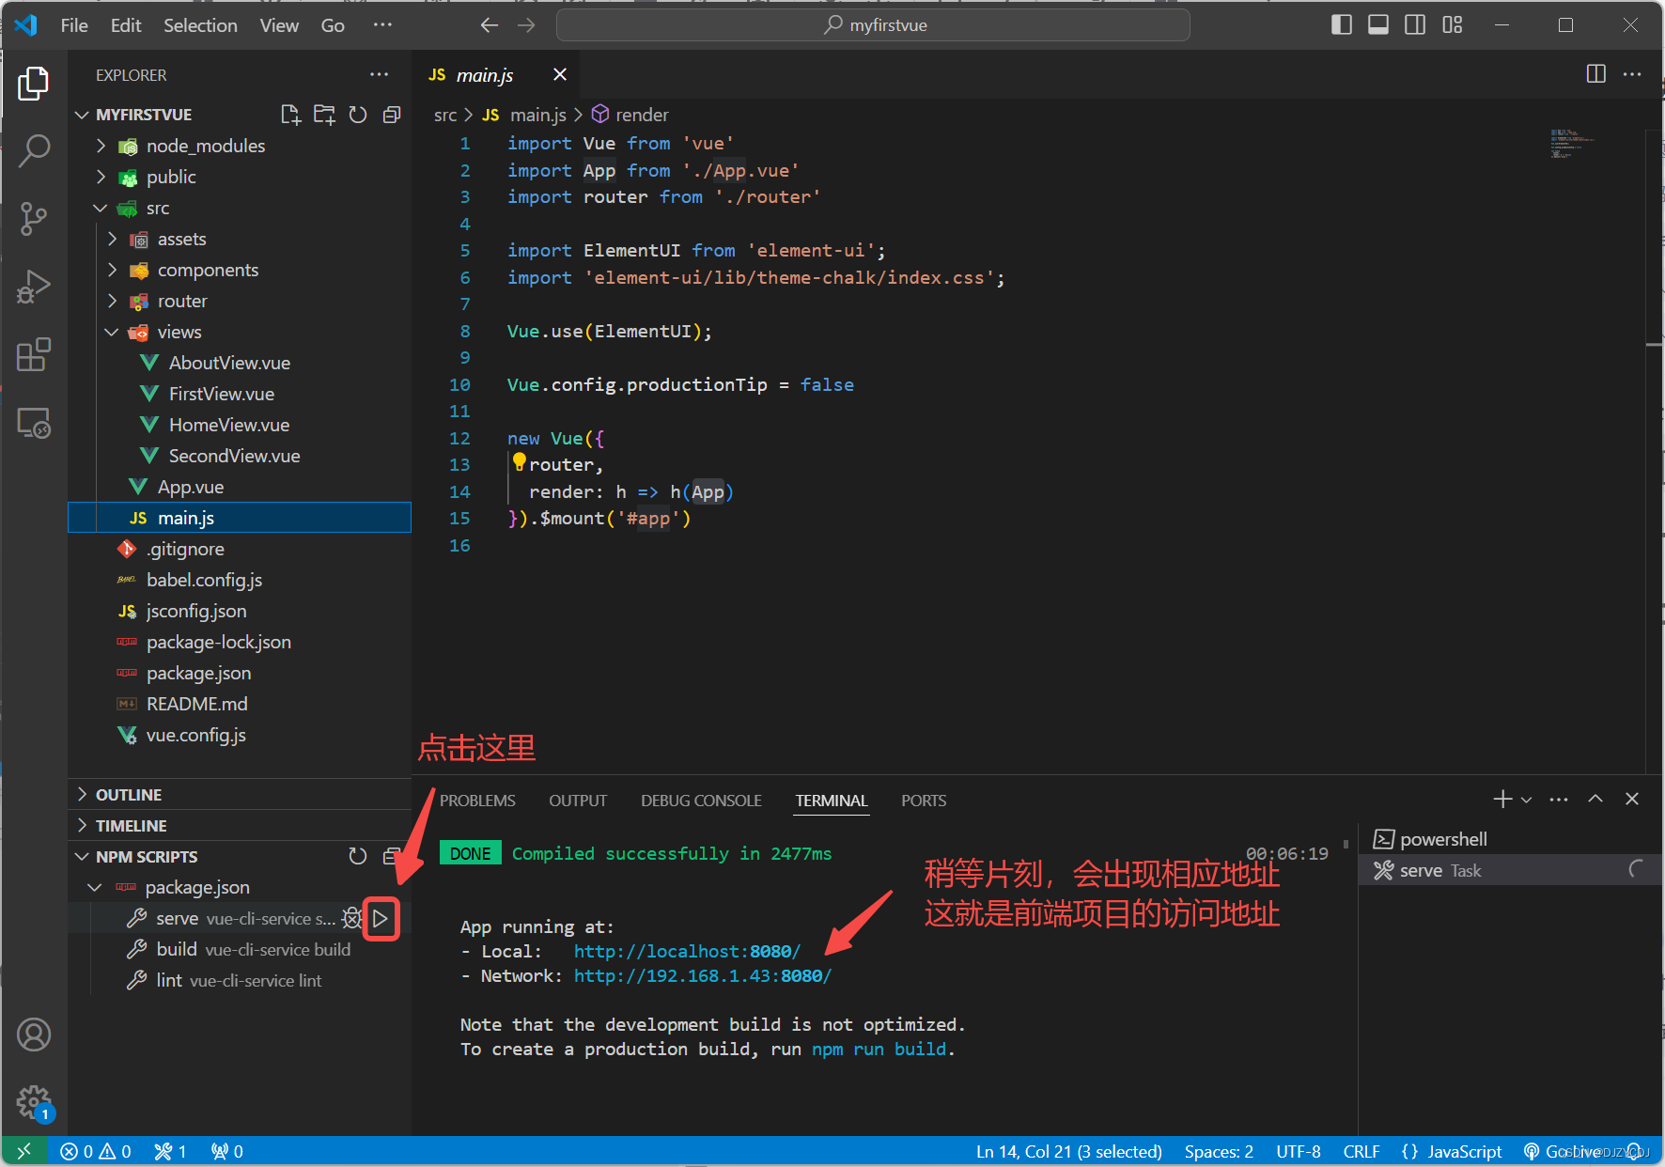
Task: Toggle the secondary side bar visibility
Action: (1415, 25)
